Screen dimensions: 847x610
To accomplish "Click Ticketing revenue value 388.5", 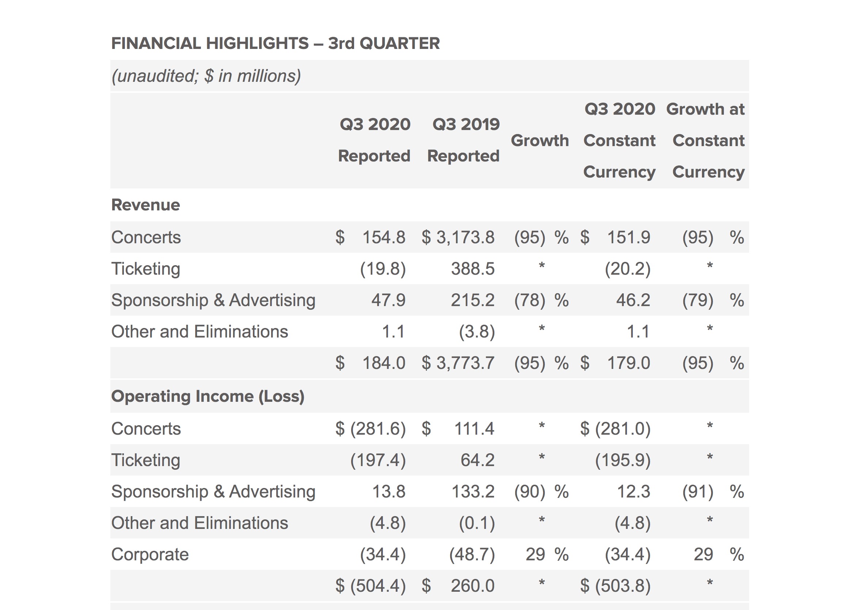I will (472, 269).
